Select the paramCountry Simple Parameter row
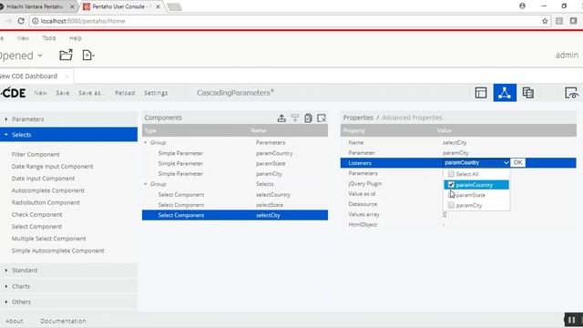Viewport: 583px width, 328px height. coord(235,153)
